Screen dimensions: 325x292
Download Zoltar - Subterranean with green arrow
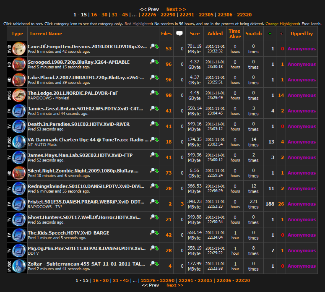tap(157, 264)
